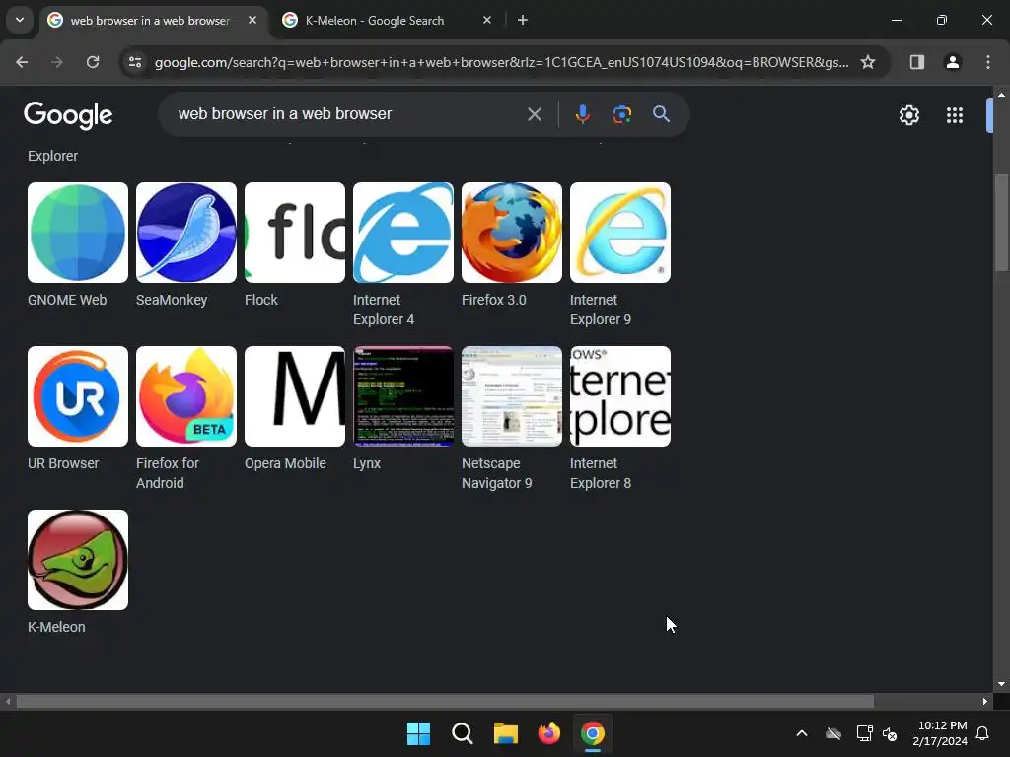Select the Firefox 3.0 logo tile
Screen dimensions: 1010x757
[512, 233]
